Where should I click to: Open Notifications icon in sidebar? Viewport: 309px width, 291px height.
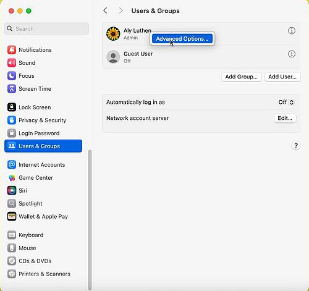12,50
